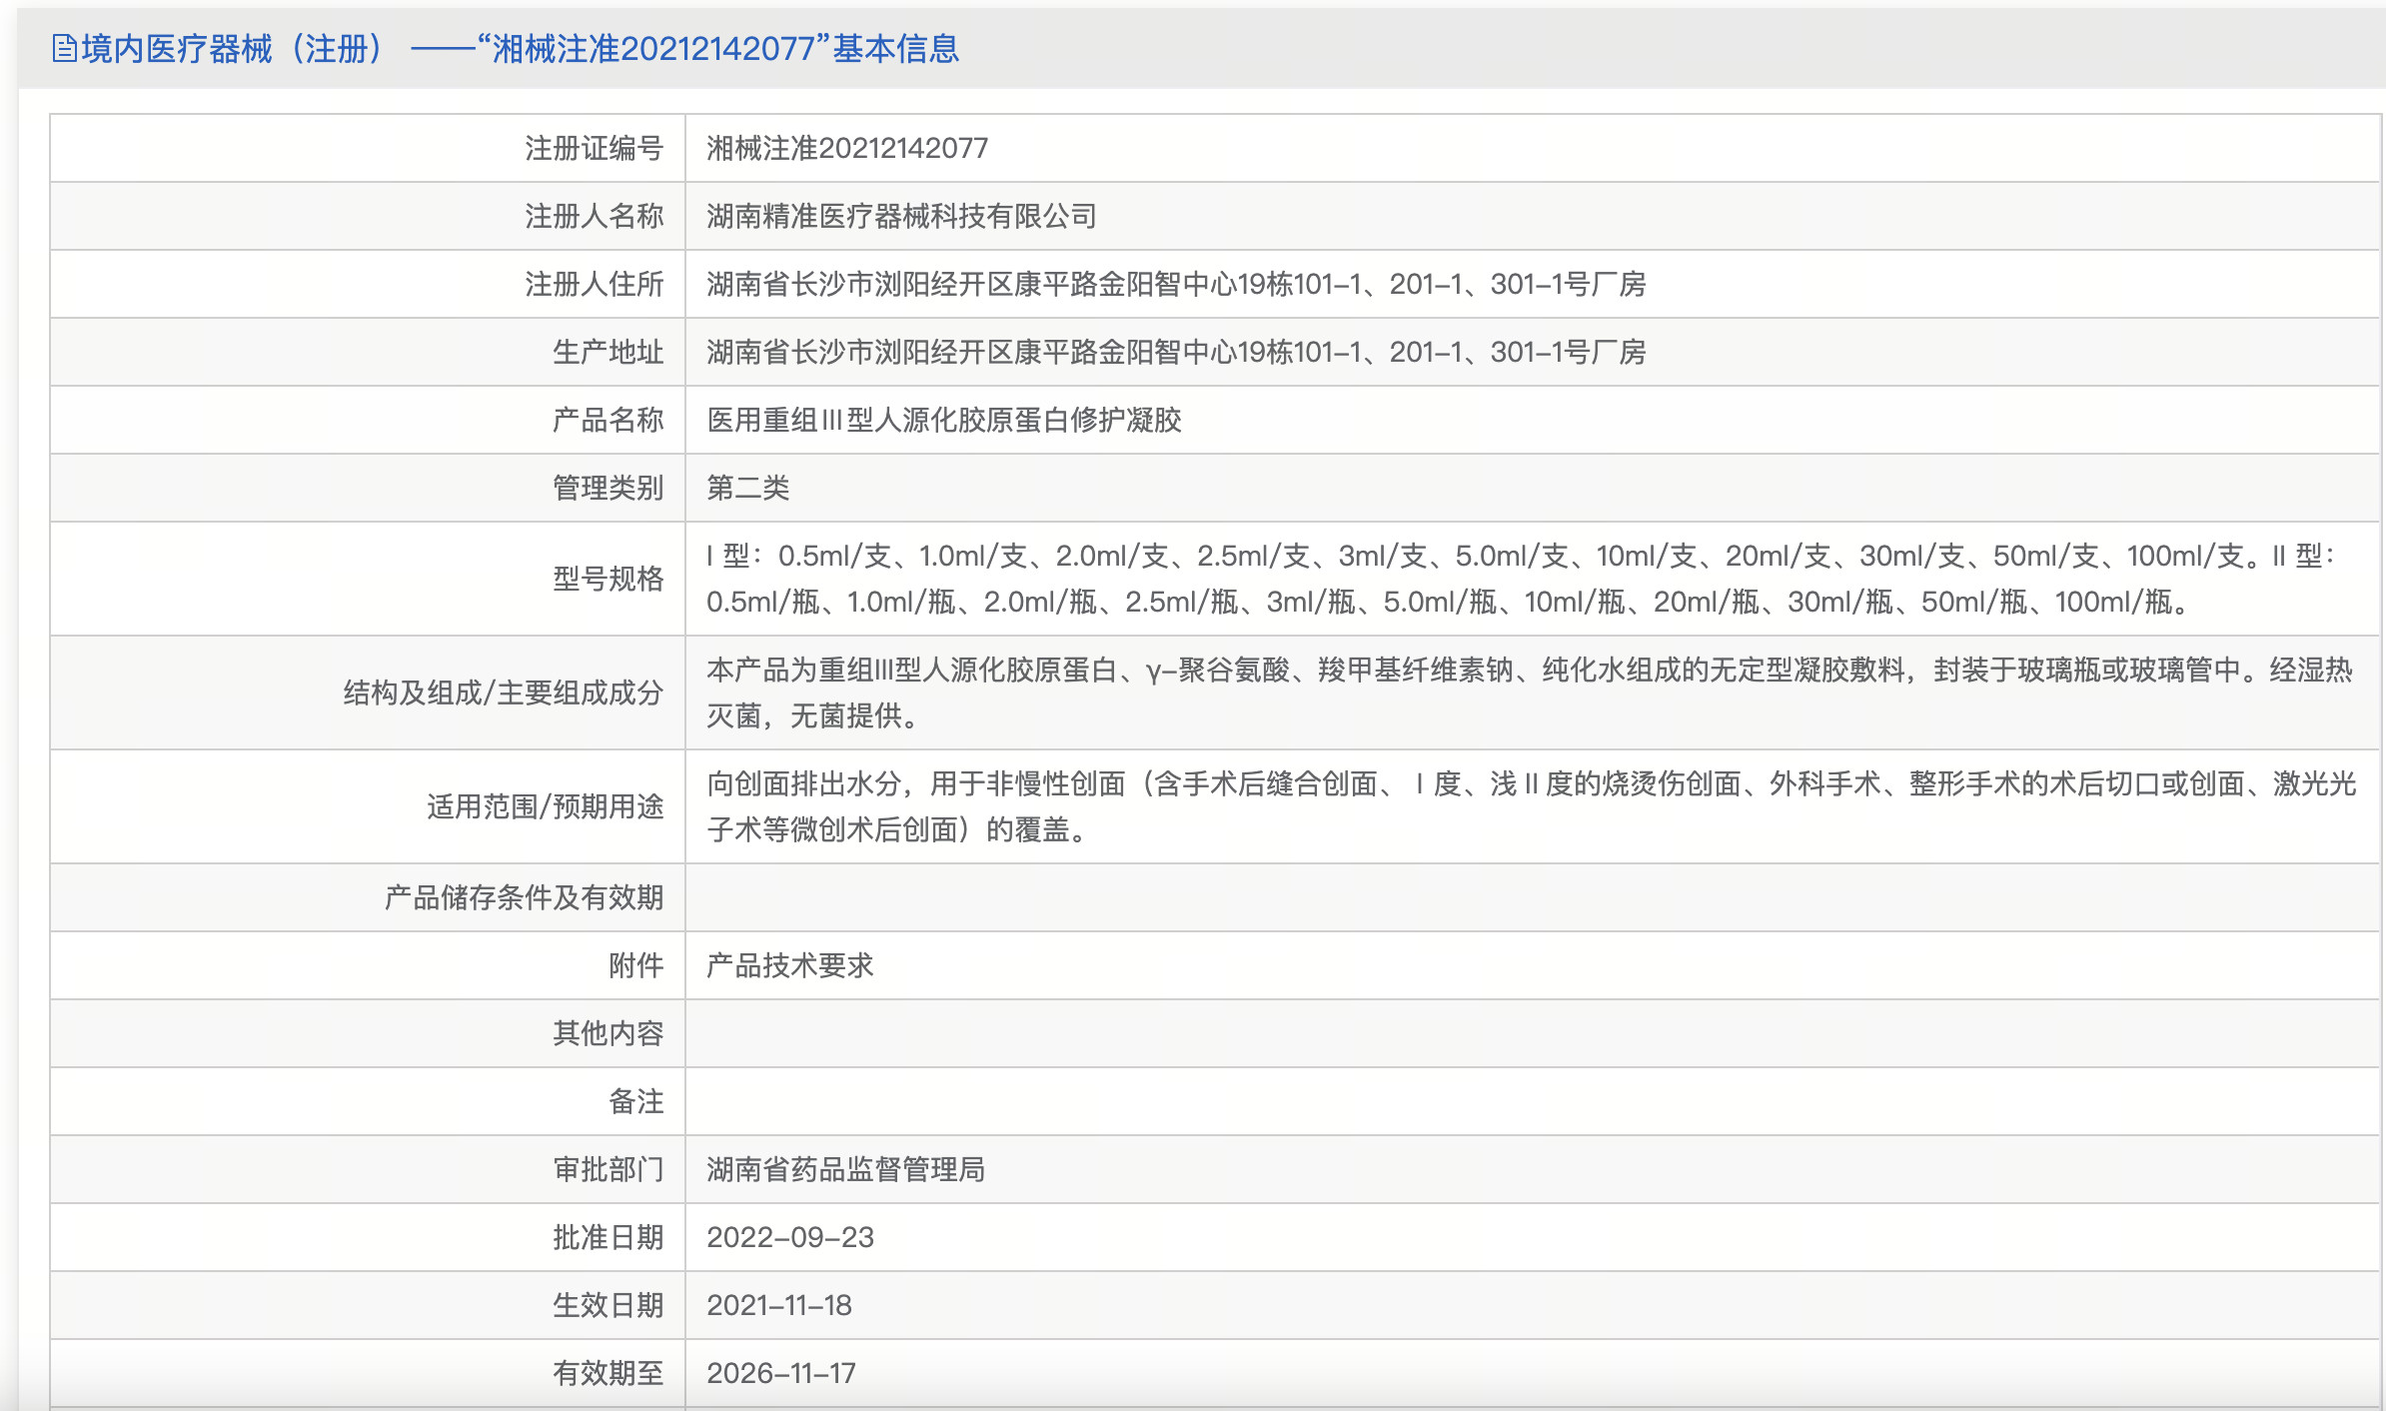This screenshot has width=2386, height=1411.
Task: Select the value 湖南省药品监督管理局
Action: coord(846,1169)
